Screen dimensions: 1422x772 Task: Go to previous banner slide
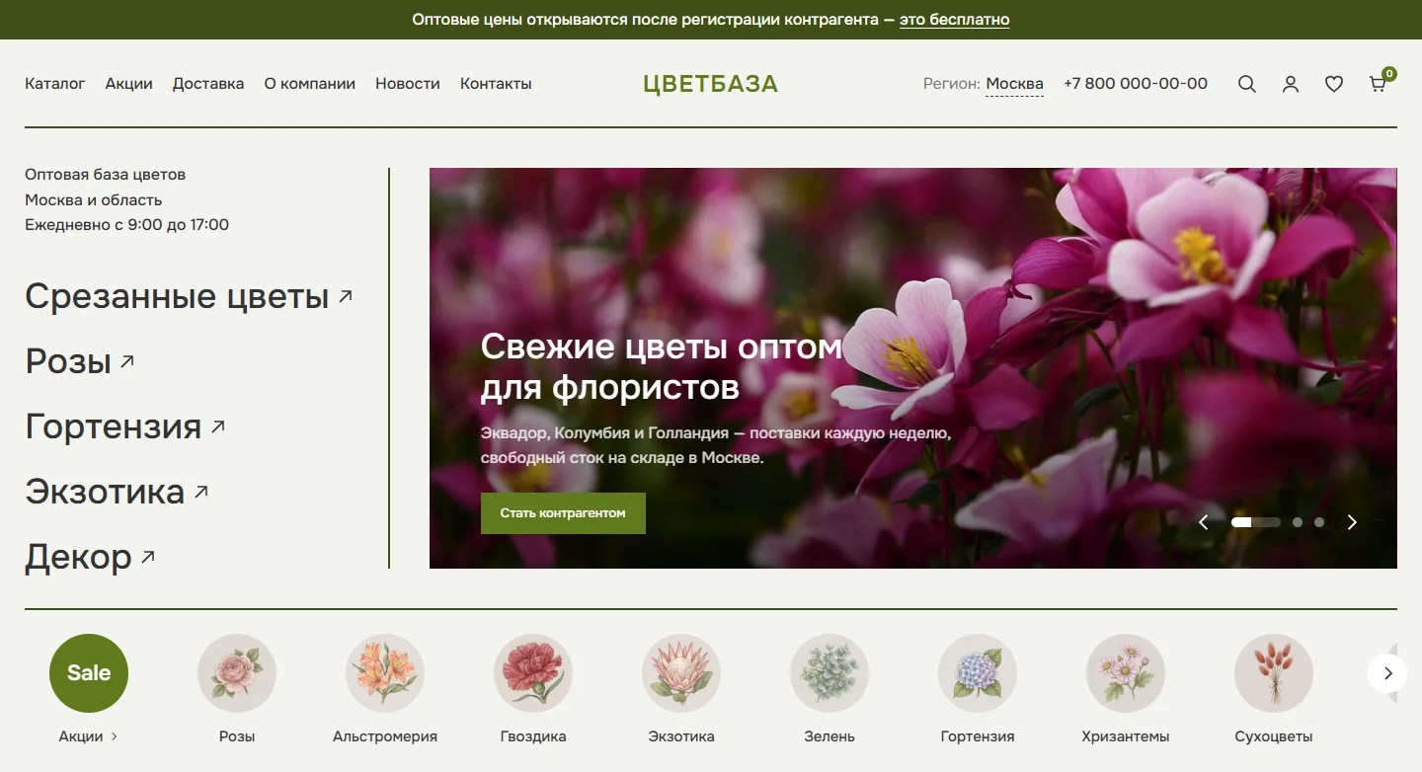1204,522
